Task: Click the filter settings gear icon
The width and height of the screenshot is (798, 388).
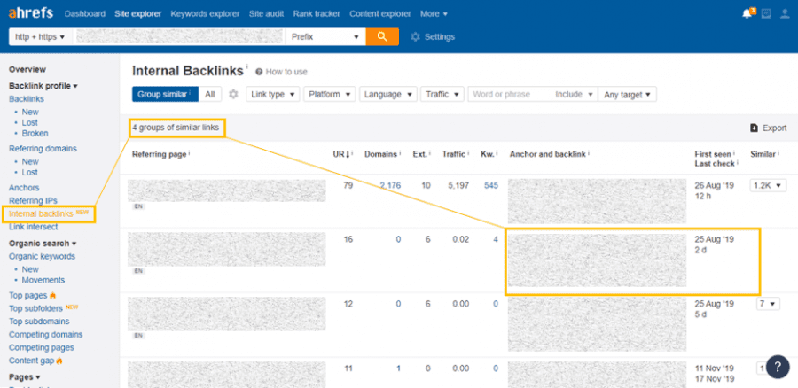Action: (233, 94)
